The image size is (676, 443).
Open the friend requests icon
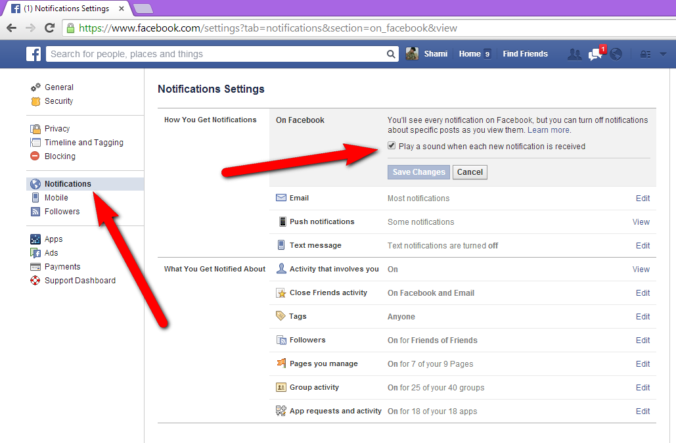[574, 55]
